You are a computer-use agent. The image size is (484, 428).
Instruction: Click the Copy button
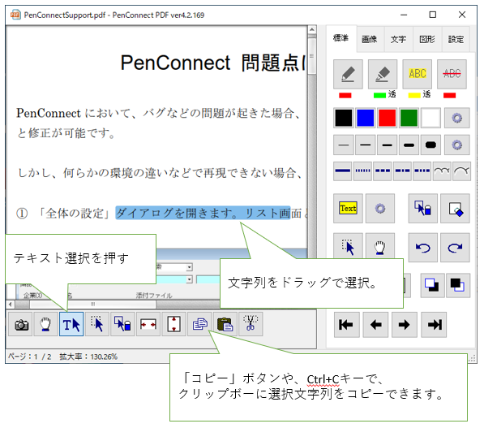pos(199,324)
